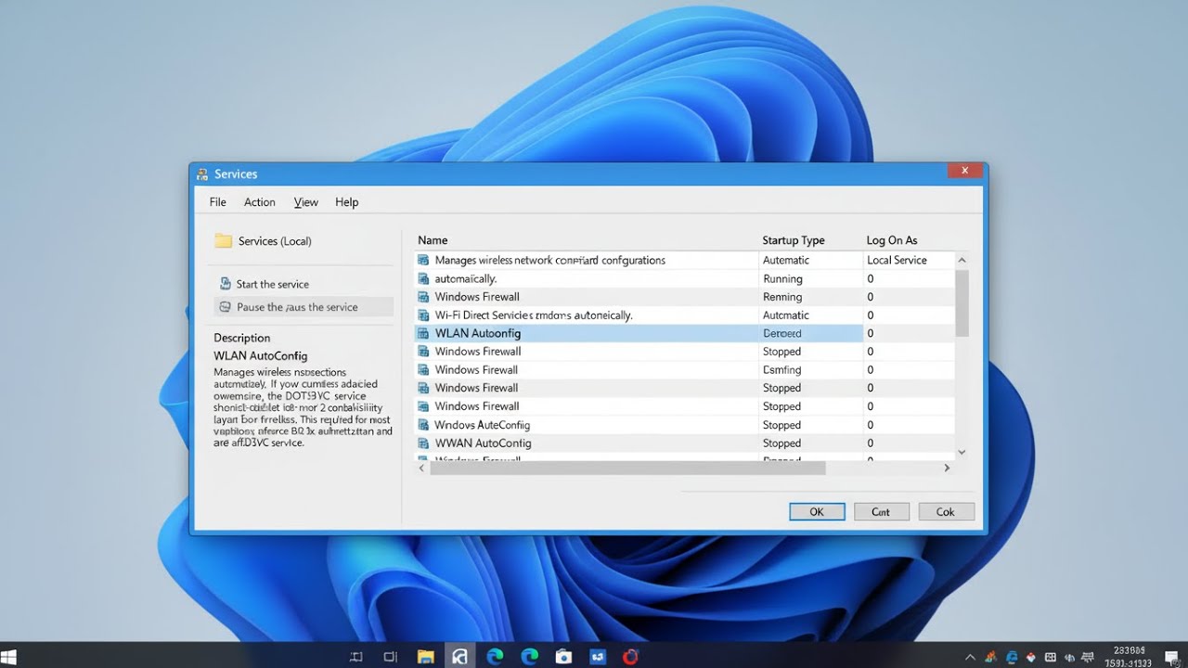Select the Wi-Fi Direct Services row name

click(534, 315)
